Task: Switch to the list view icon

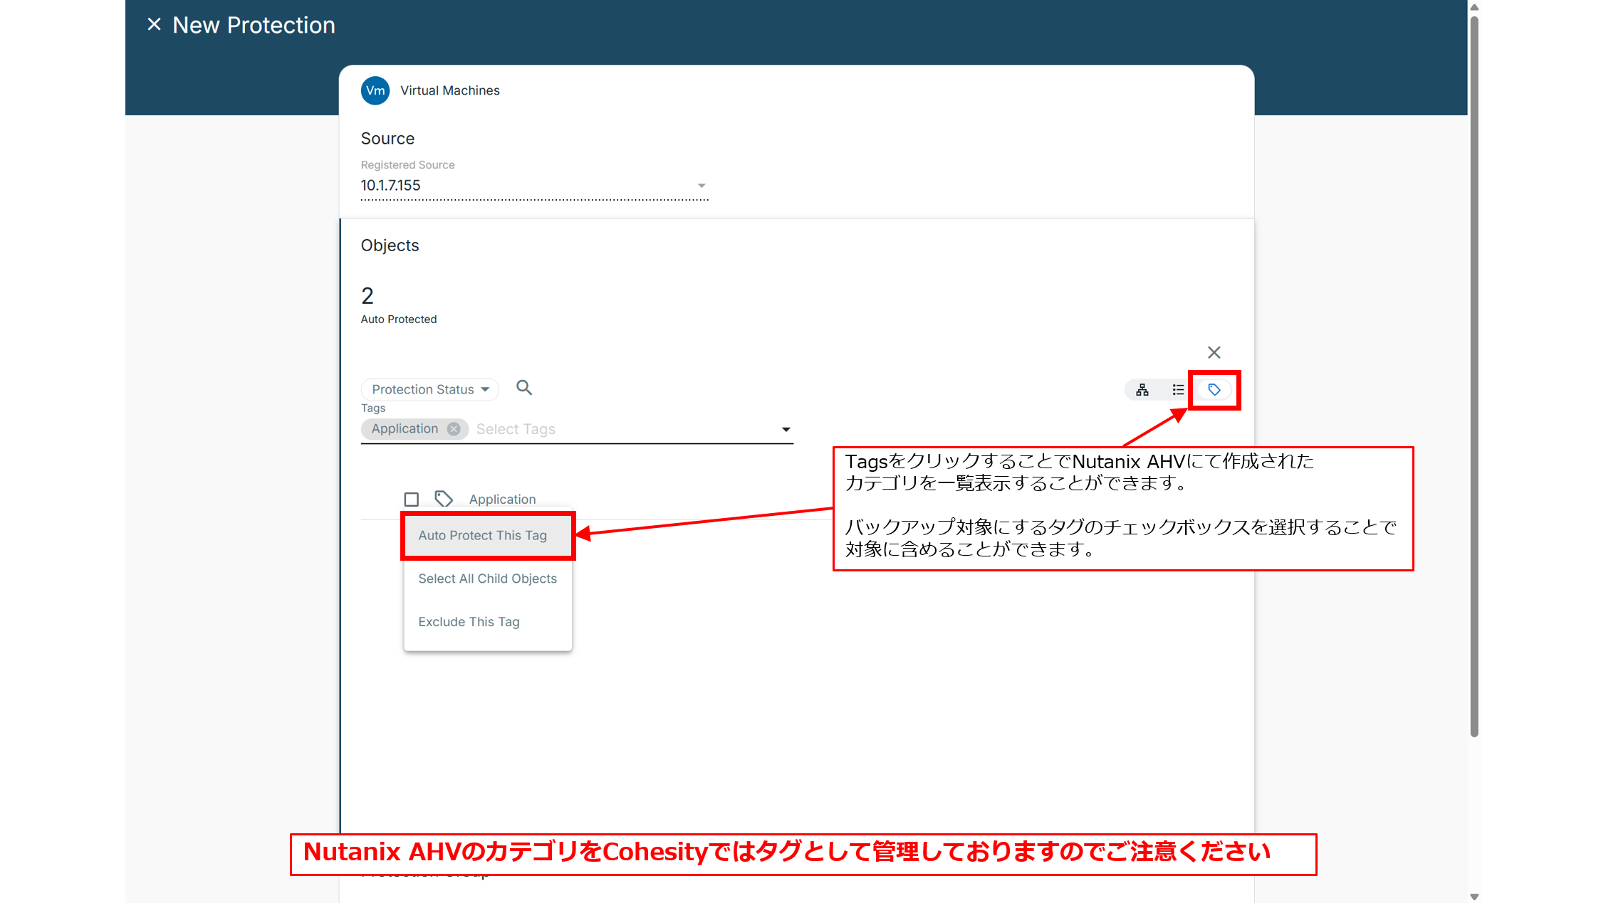Action: pyautogui.click(x=1177, y=390)
